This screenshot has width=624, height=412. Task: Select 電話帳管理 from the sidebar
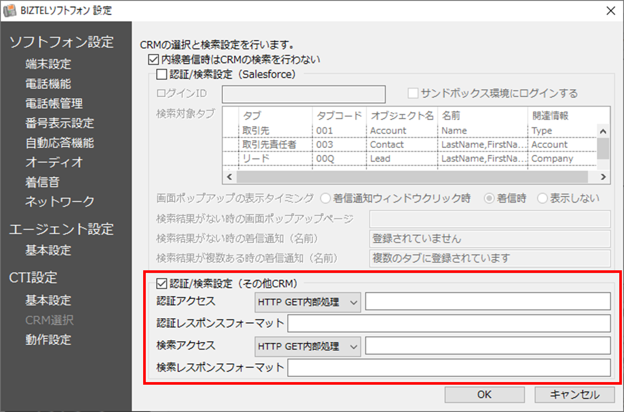53,104
